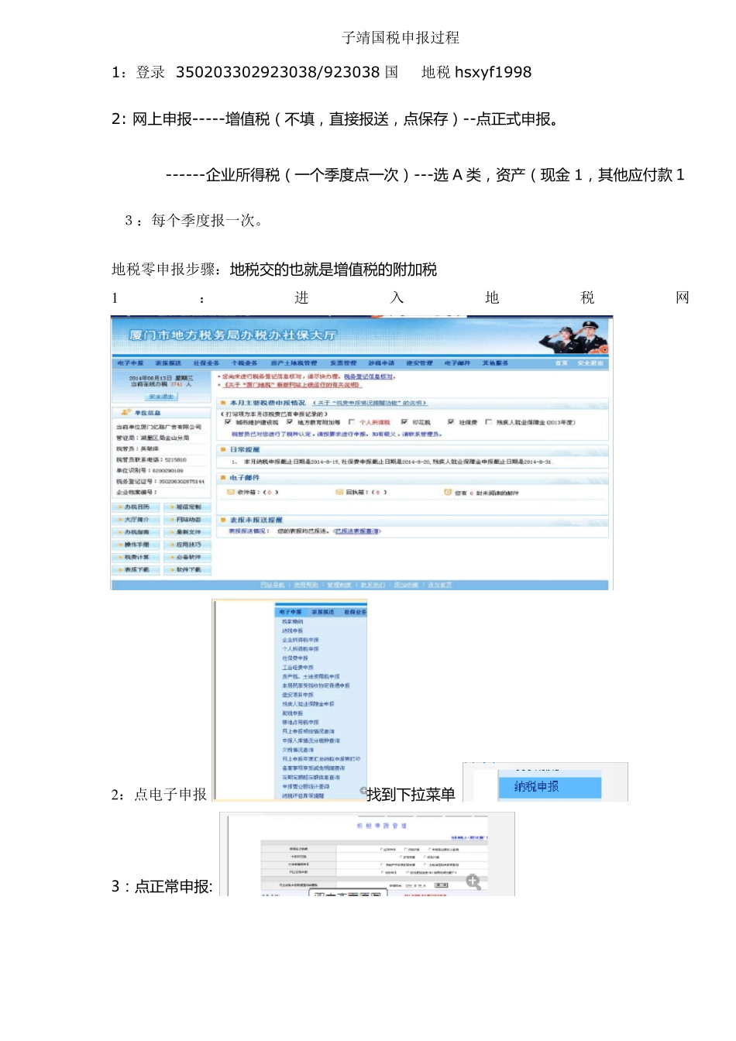
Task: Open the 其他服务 menu
Action: pyautogui.click(x=495, y=363)
